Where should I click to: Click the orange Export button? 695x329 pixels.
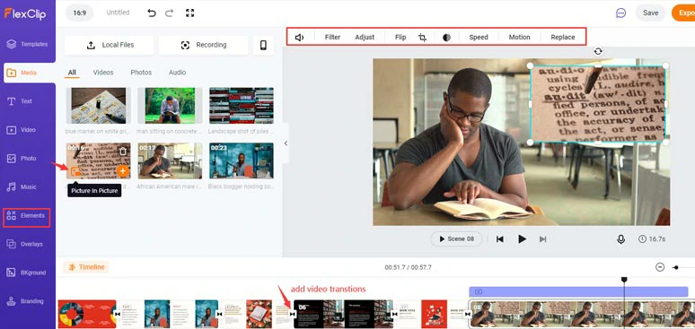click(683, 13)
